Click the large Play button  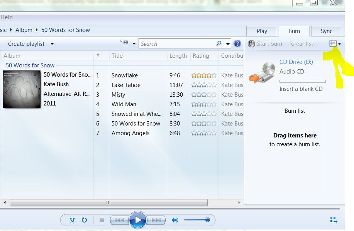click(138, 220)
